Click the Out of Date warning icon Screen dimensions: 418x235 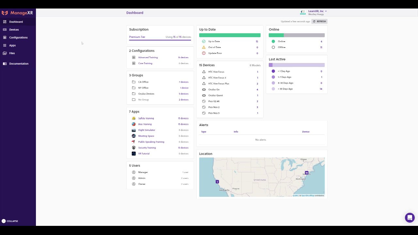[204, 47]
